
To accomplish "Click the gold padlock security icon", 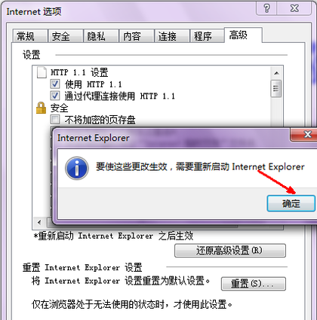I will point(41,108).
